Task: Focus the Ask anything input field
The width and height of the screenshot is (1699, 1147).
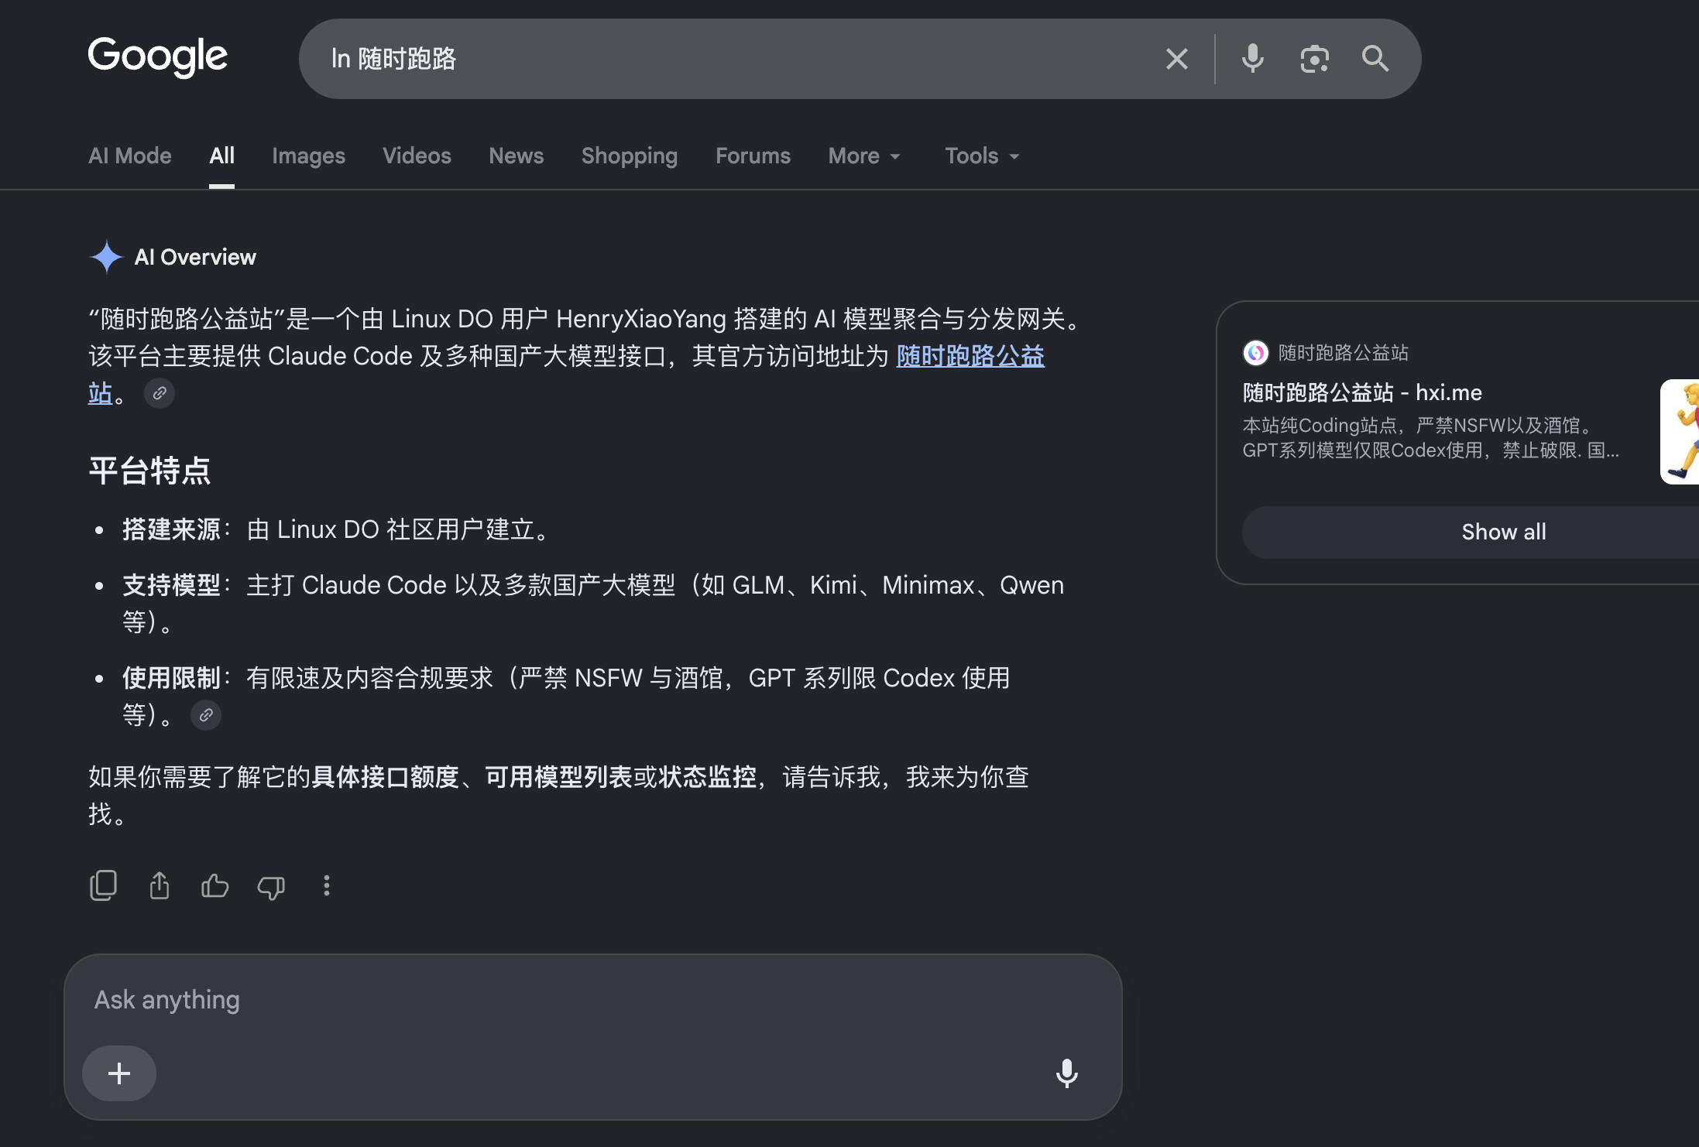Action: coord(593,1000)
